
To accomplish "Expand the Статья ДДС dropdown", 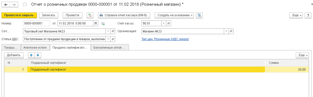I will (x=108, y=39).
